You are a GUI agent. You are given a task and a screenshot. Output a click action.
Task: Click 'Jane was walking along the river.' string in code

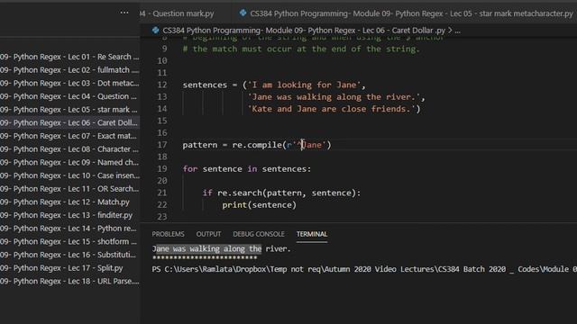click(x=334, y=97)
